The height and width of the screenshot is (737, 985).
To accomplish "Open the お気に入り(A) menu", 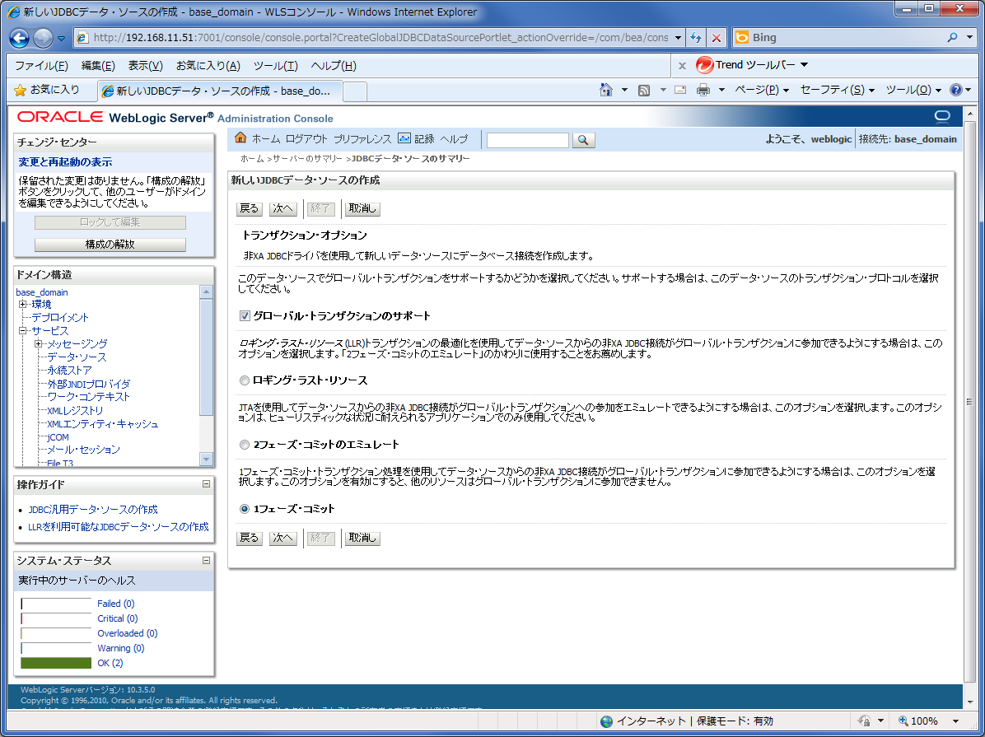I will [208, 65].
